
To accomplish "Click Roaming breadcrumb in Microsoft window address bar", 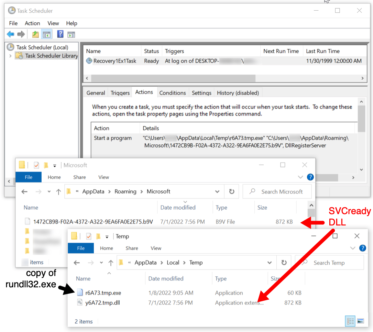I will (x=125, y=191).
